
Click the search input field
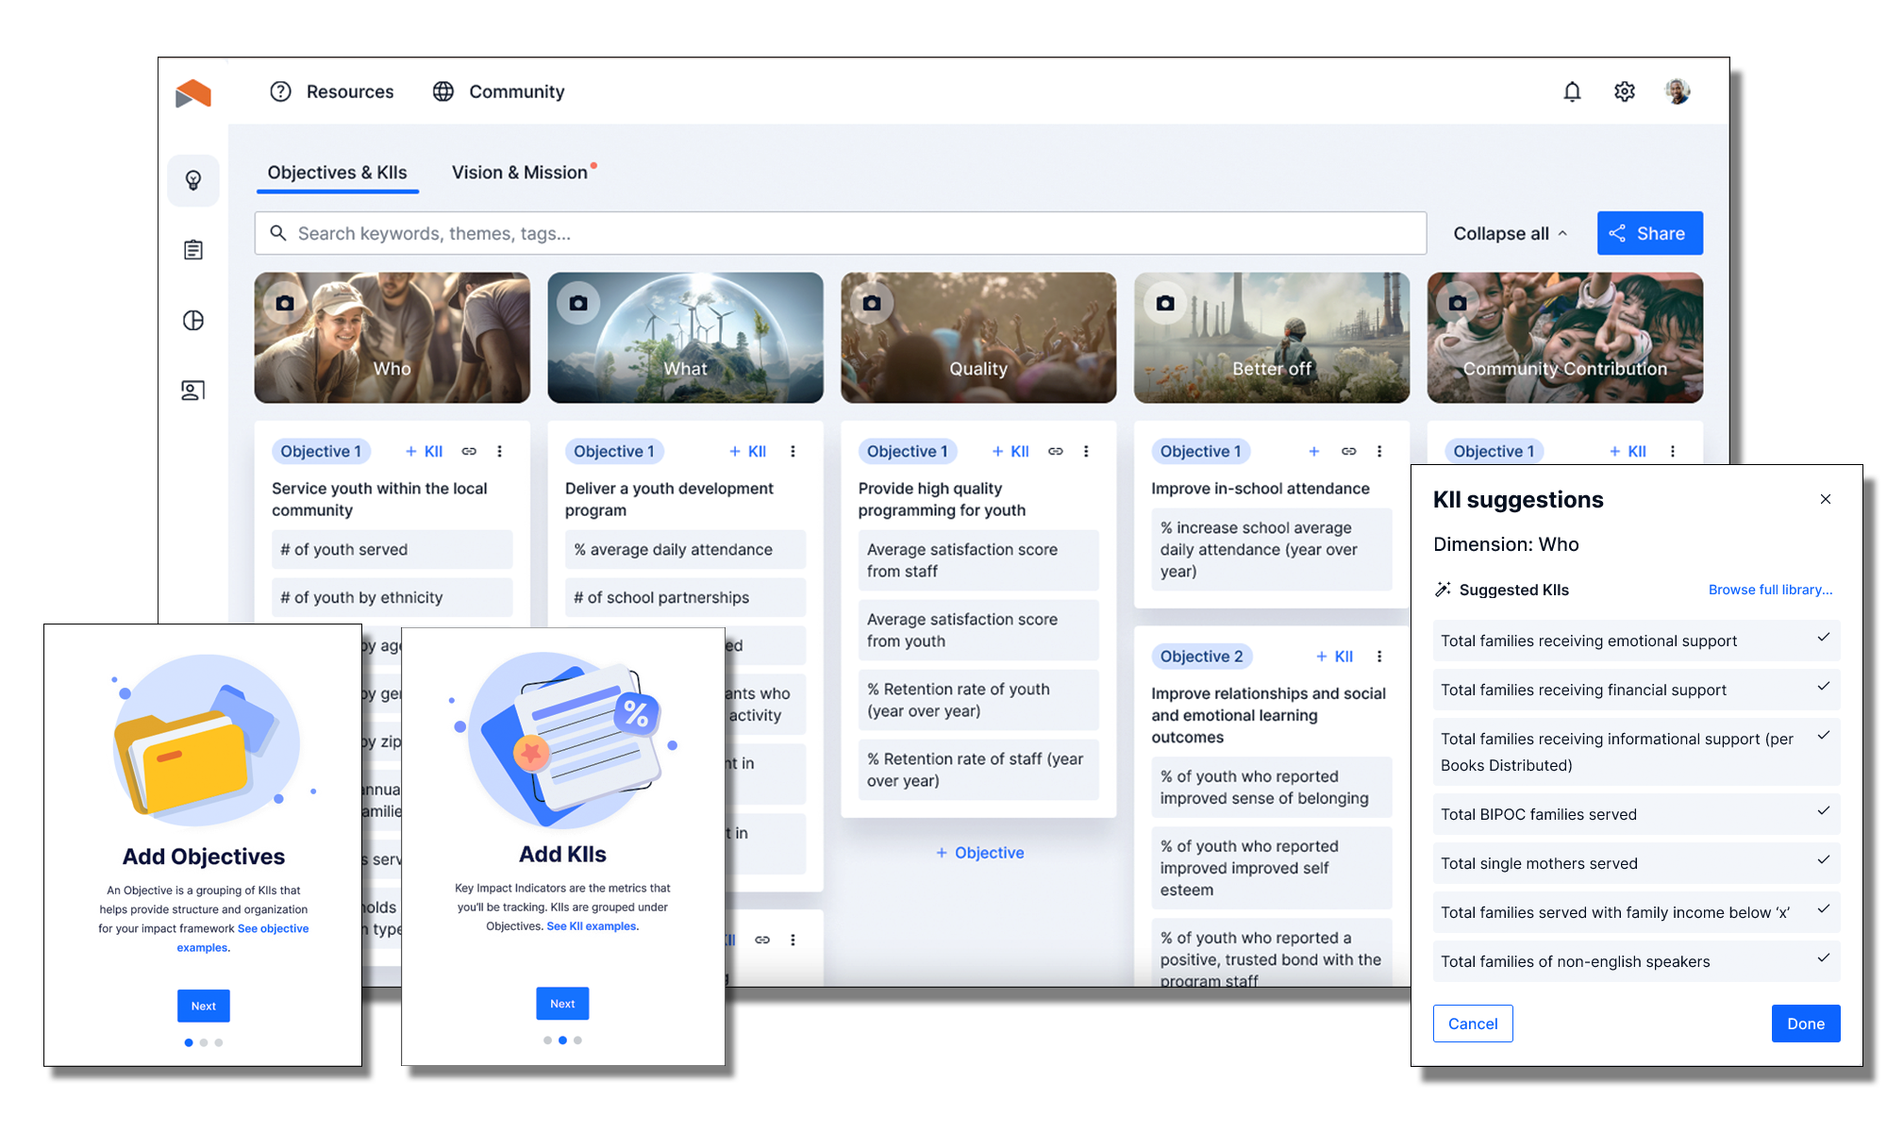[x=840, y=232]
